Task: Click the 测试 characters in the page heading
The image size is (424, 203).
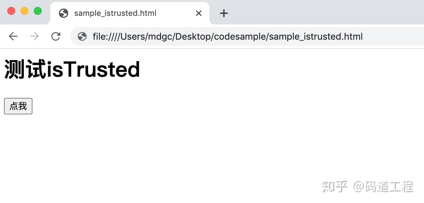Action: tap(25, 69)
